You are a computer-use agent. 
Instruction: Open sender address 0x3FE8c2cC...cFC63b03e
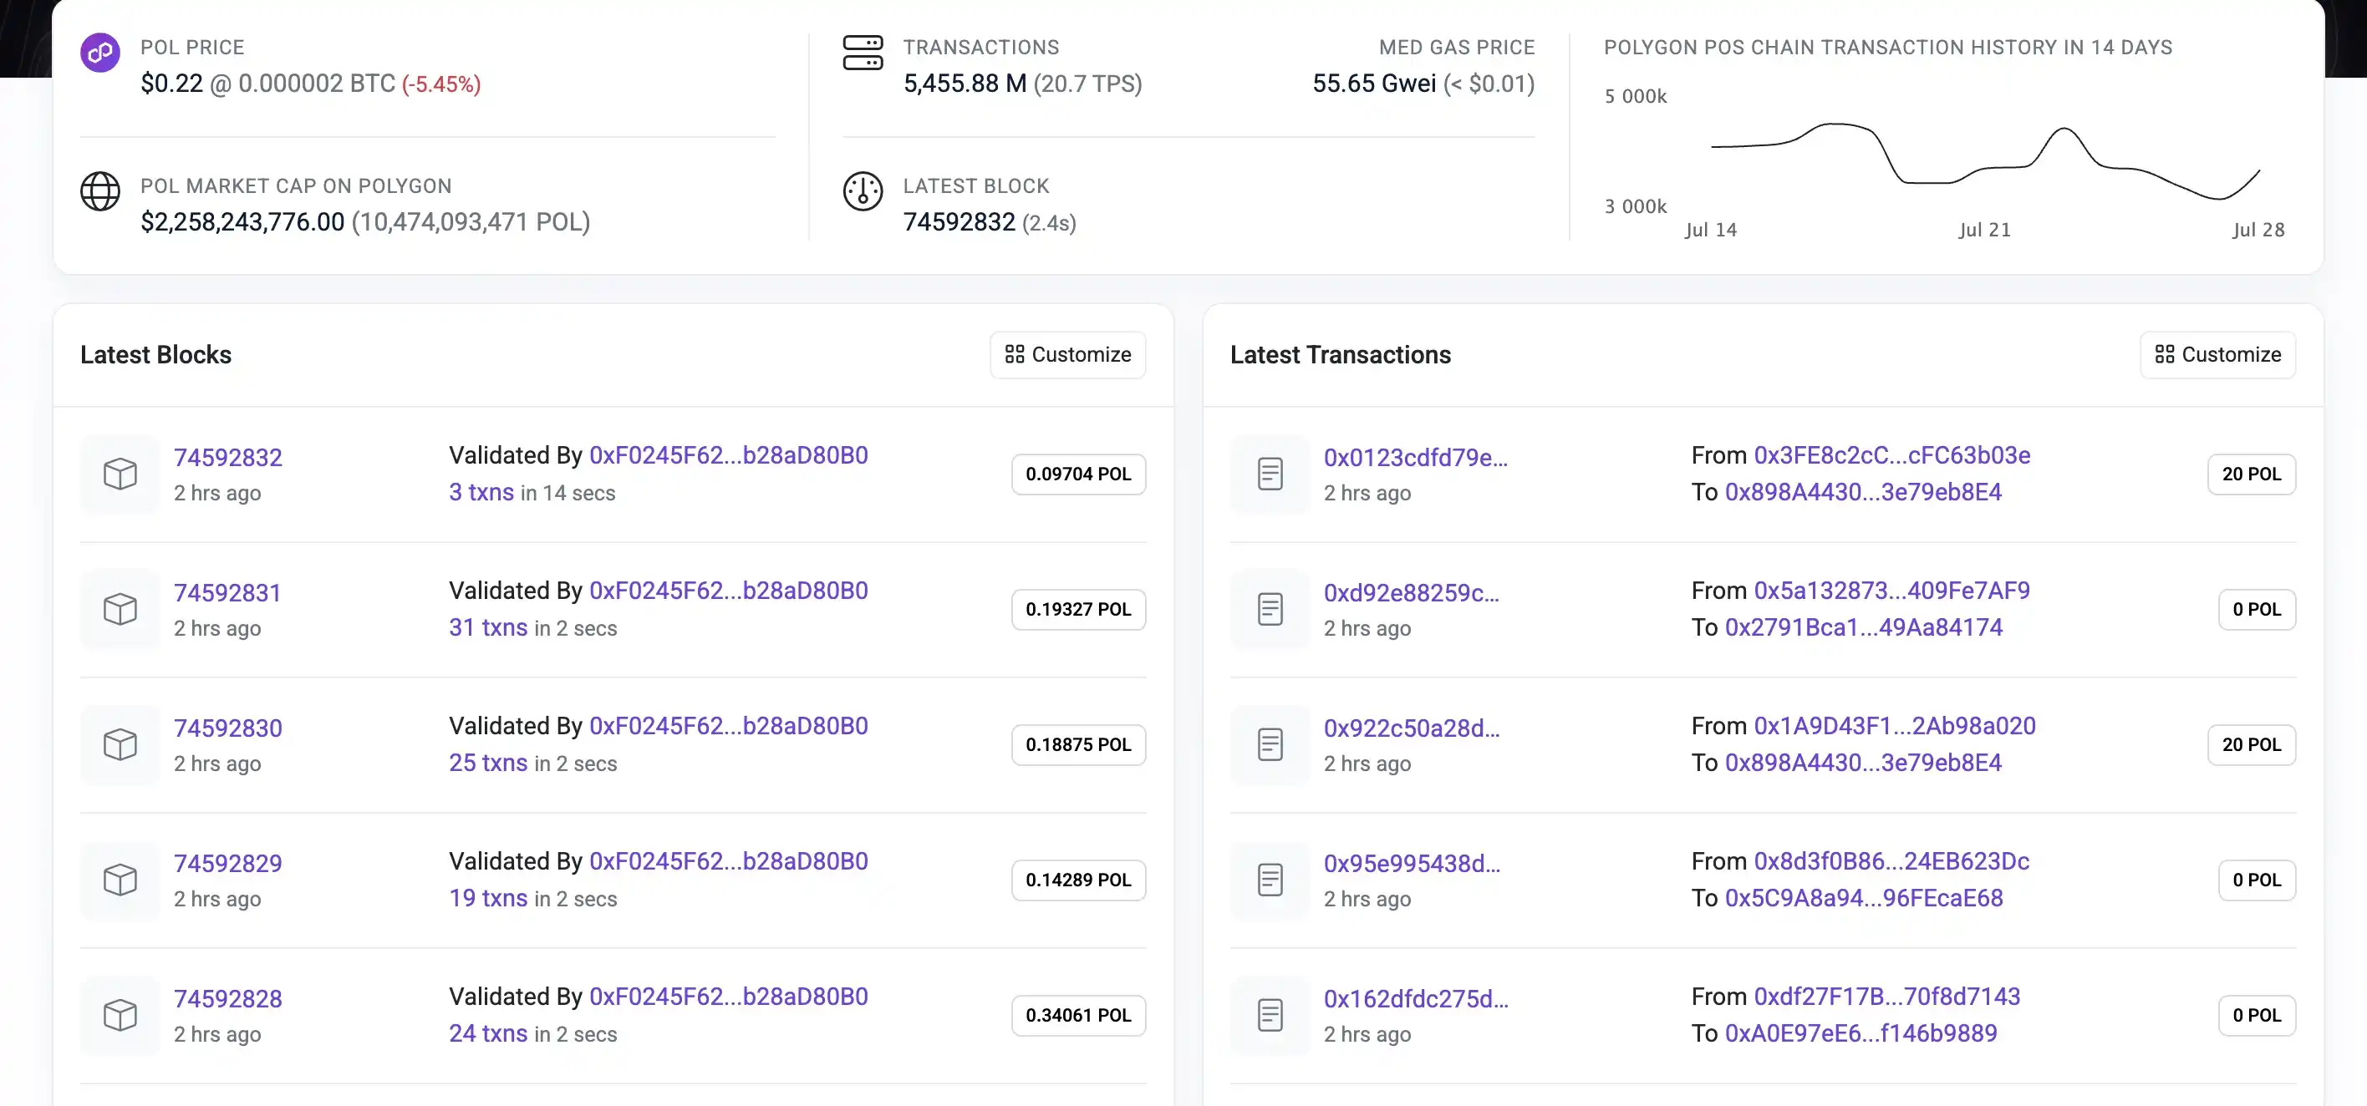coord(1892,455)
